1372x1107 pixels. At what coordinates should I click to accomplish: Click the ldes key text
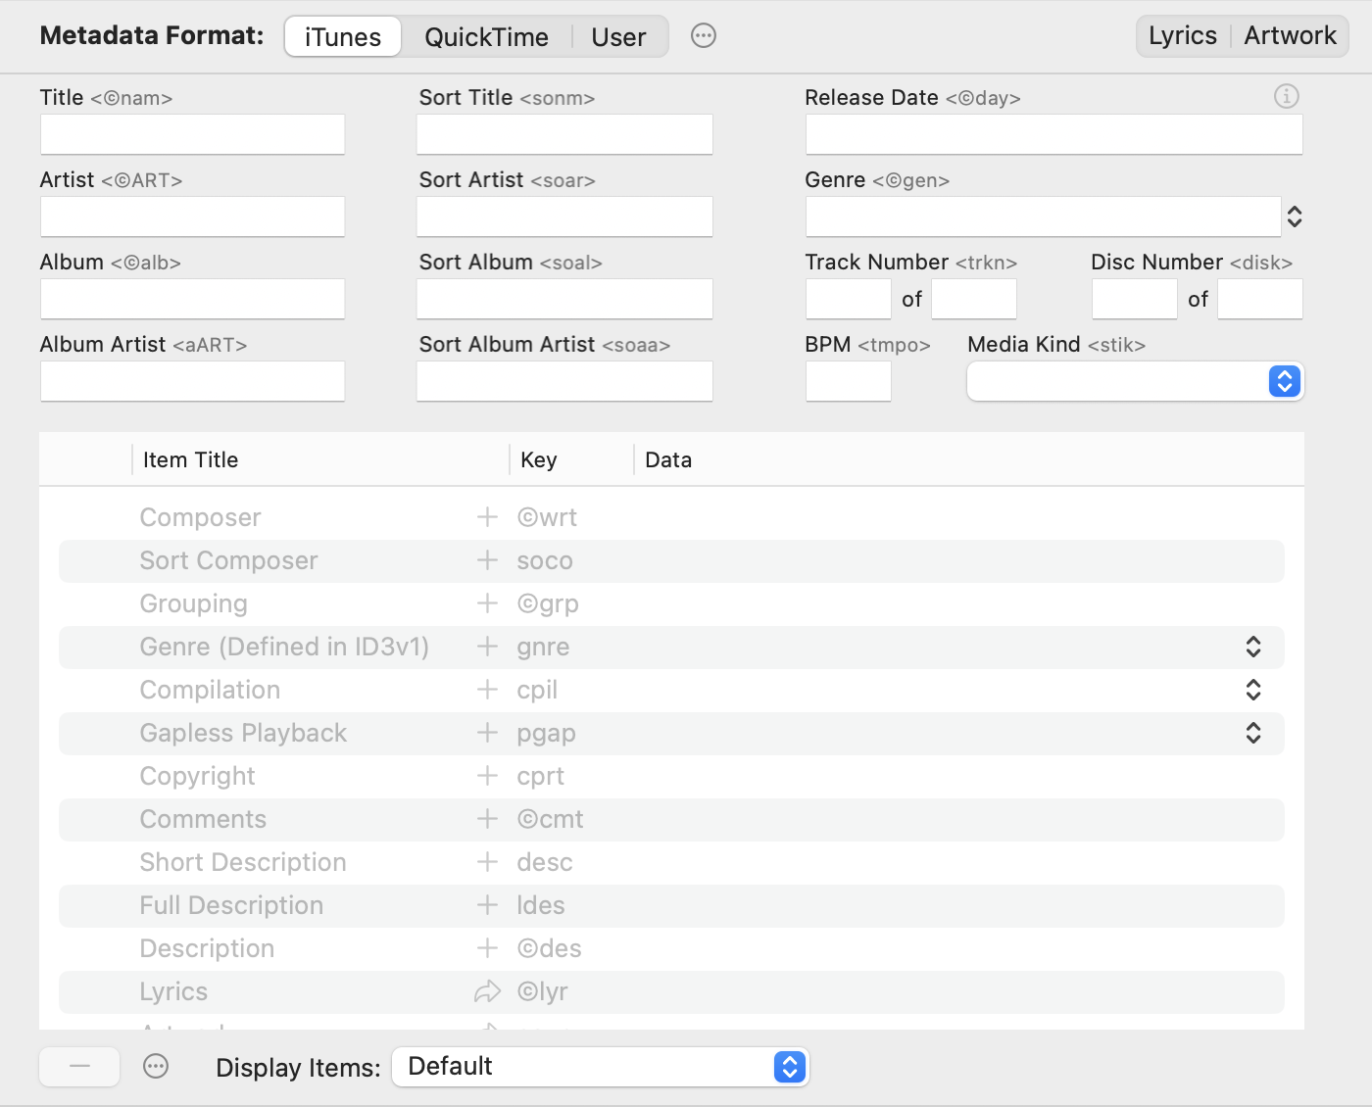pos(541,905)
